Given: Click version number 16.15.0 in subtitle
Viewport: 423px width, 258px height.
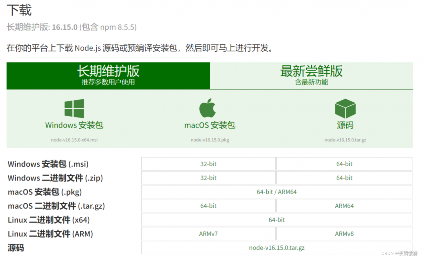Looking at the screenshot, I should (64, 27).
